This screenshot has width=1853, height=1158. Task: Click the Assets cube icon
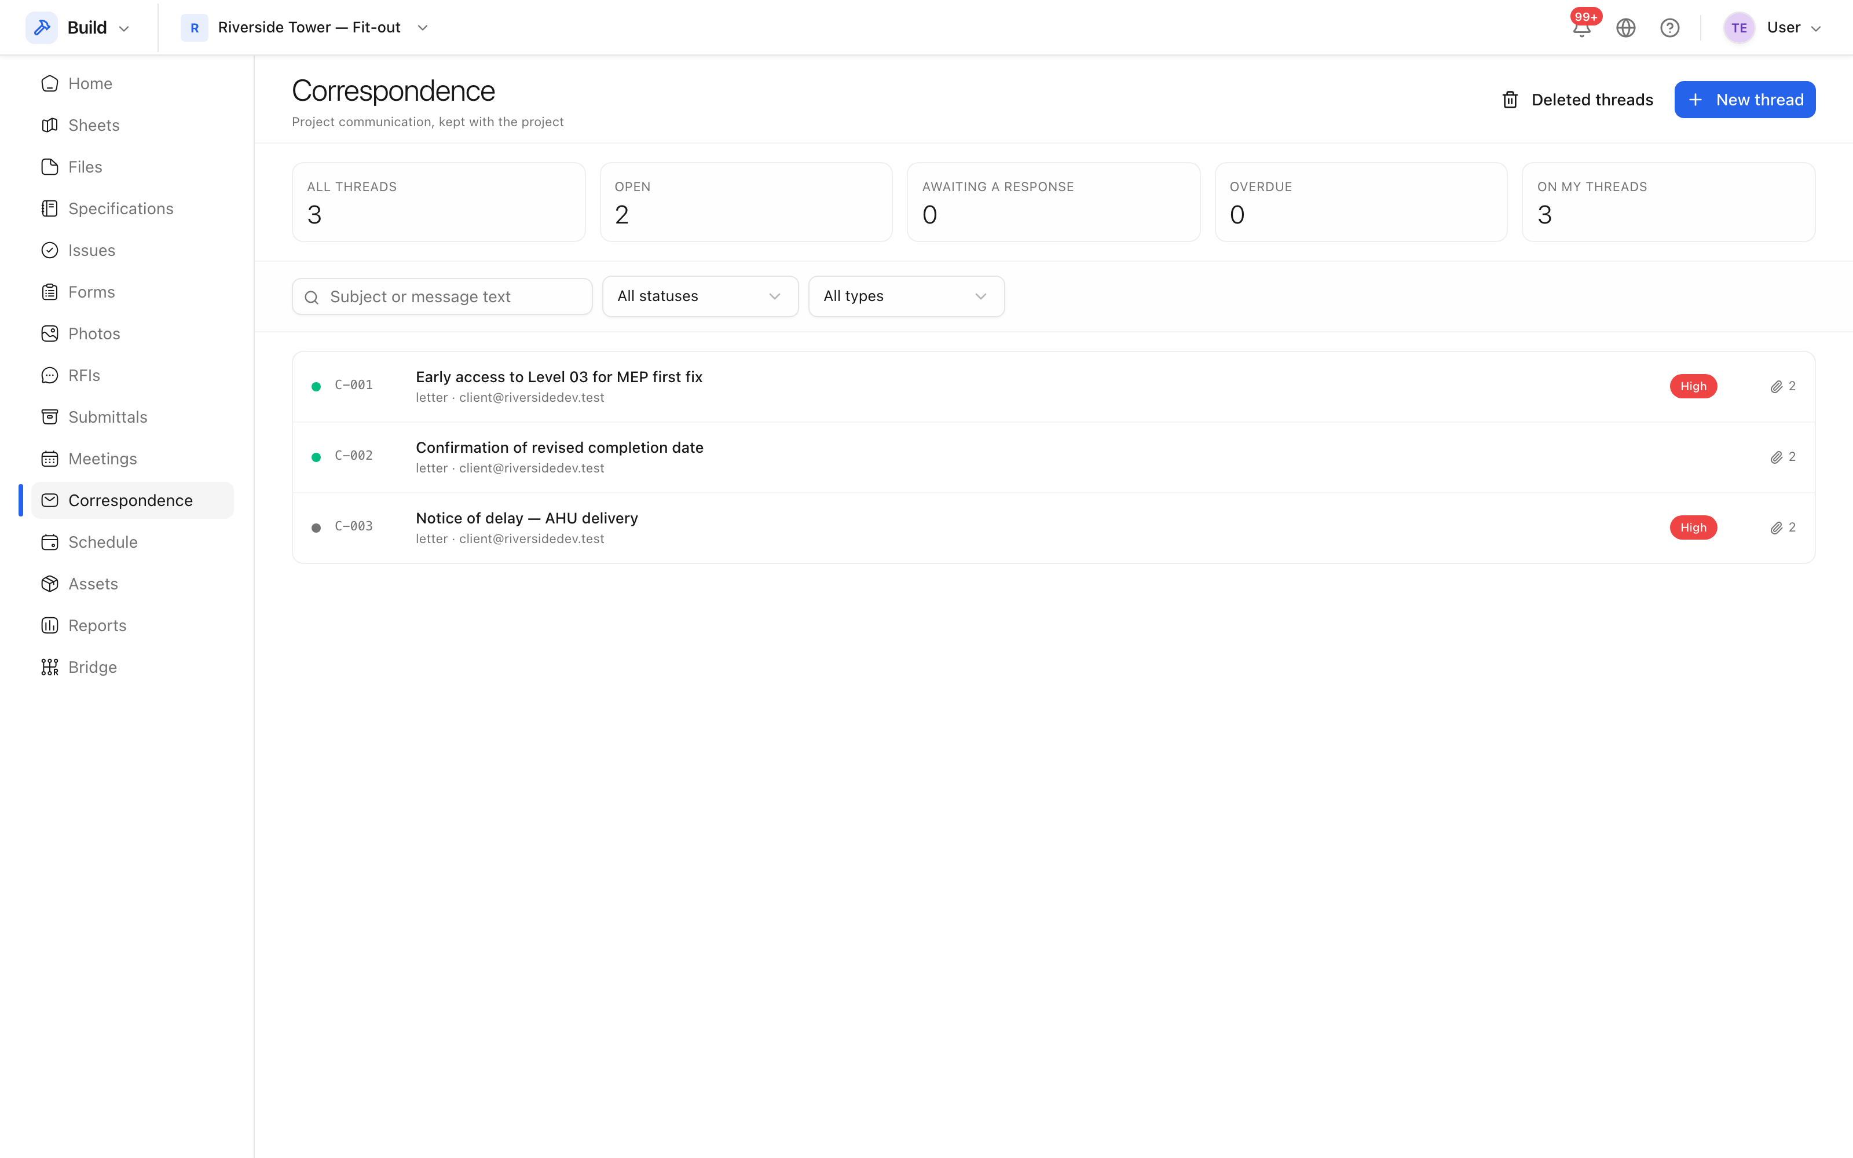point(50,584)
